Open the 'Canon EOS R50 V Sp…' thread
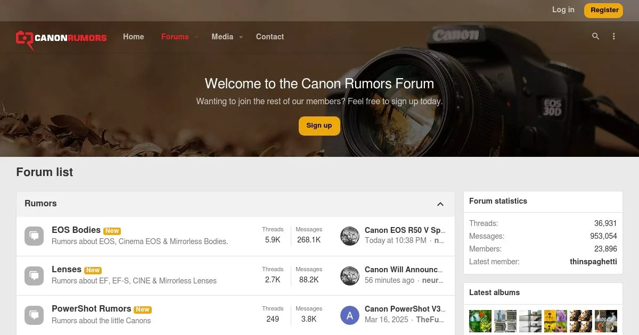The height and width of the screenshot is (335, 639). (x=405, y=230)
